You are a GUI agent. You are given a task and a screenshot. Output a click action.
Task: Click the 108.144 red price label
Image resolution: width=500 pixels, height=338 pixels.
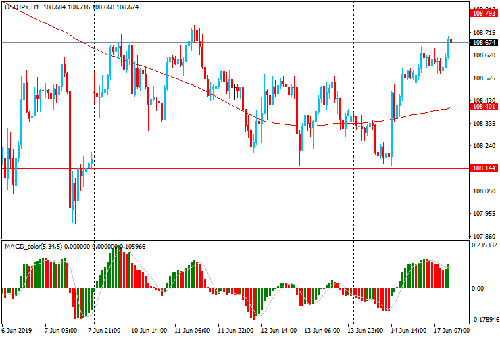point(484,168)
